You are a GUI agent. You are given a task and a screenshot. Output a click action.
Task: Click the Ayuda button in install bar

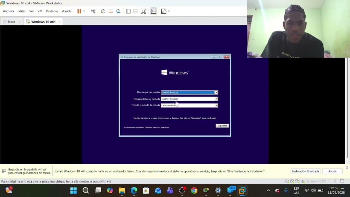pos(332,171)
